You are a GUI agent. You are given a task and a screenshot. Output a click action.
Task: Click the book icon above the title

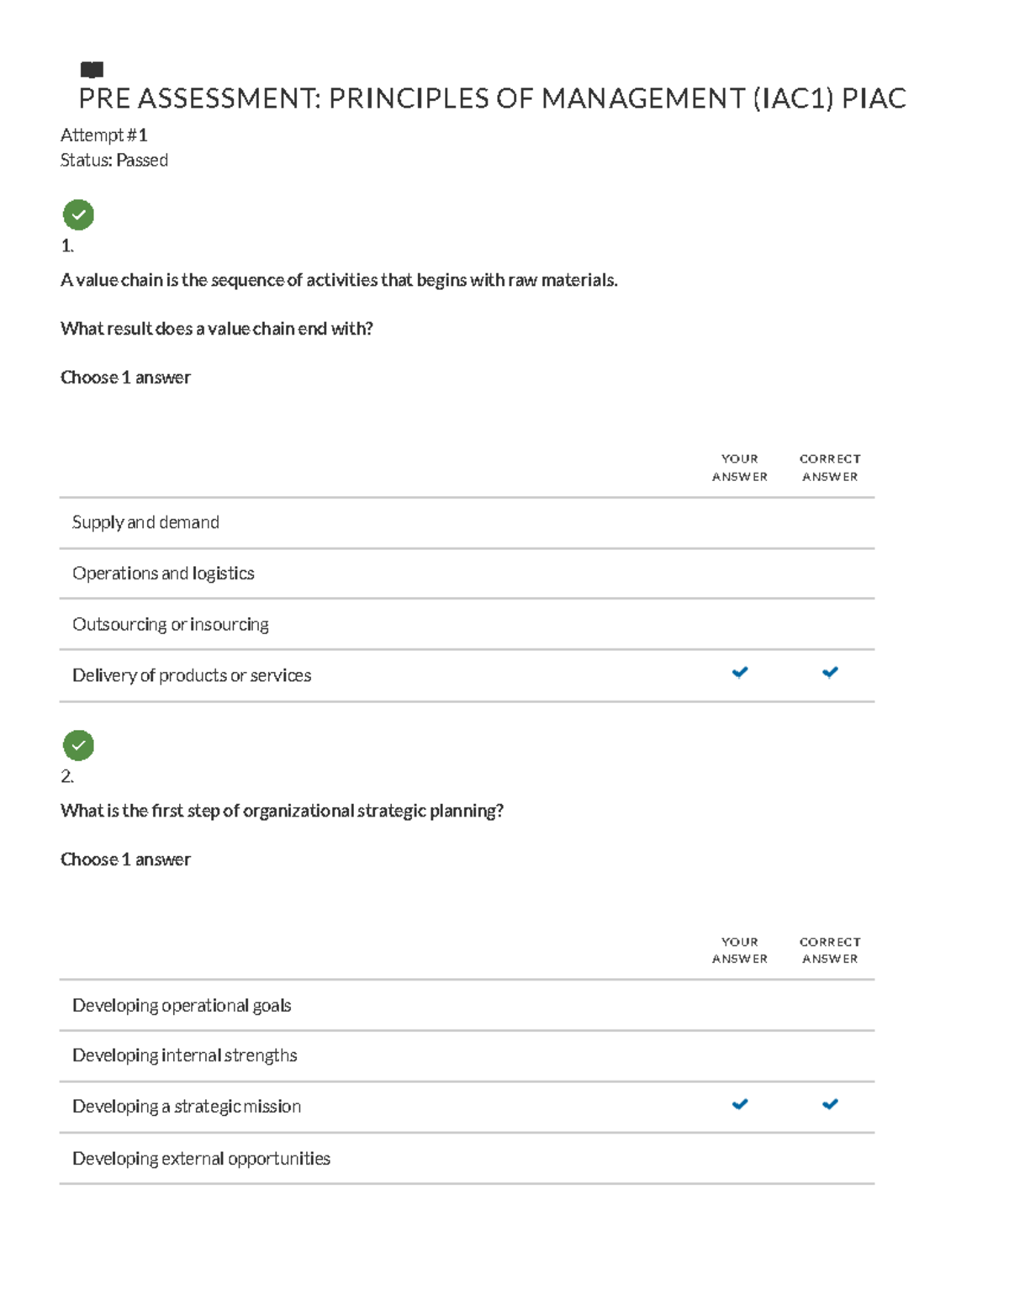[x=92, y=69]
